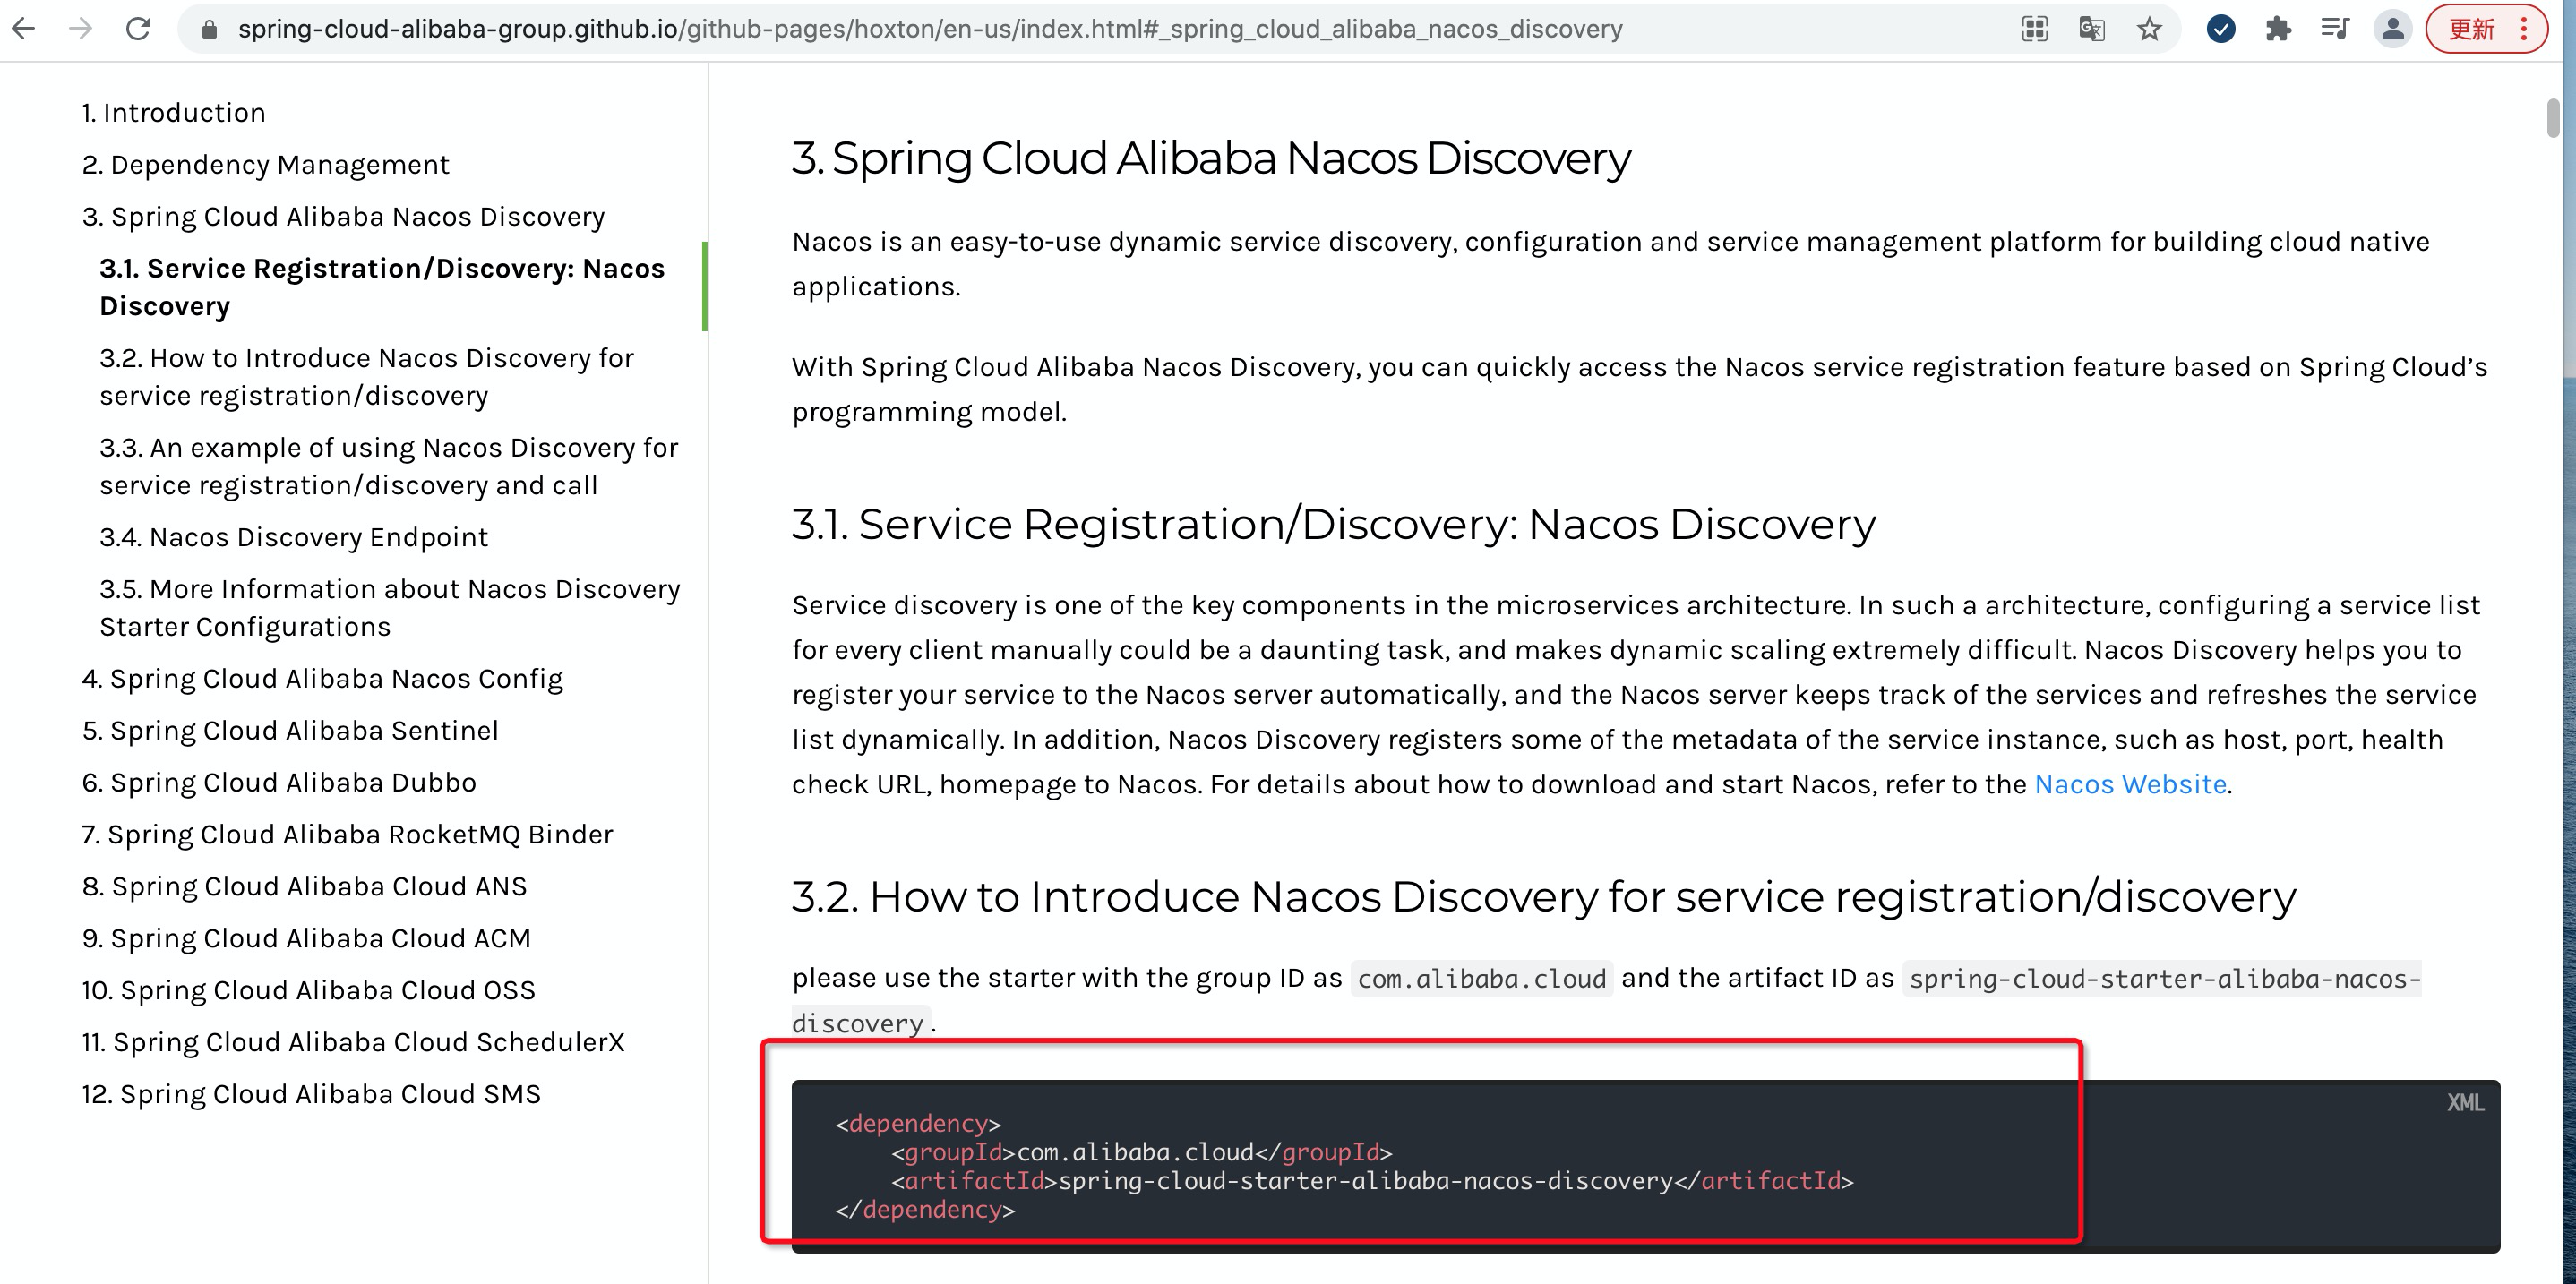This screenshot has width=2576, height=1284.
Task: Click the red 更新 update button
Action: 2472,29
